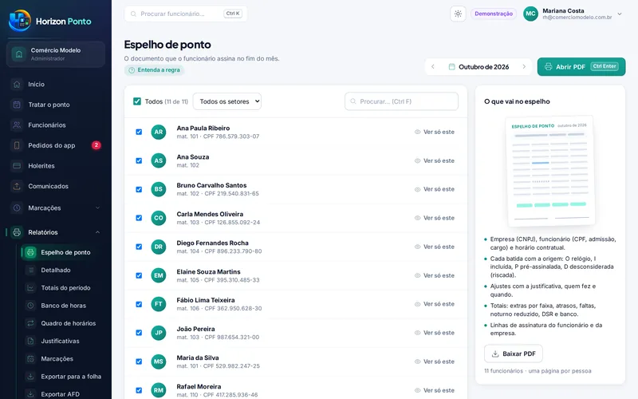638x399 pixels.
Task: Collapse the Relatórios section chevron
Action: [97, 232]
